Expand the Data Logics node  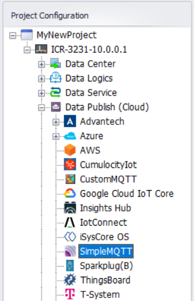coord(41,79)
